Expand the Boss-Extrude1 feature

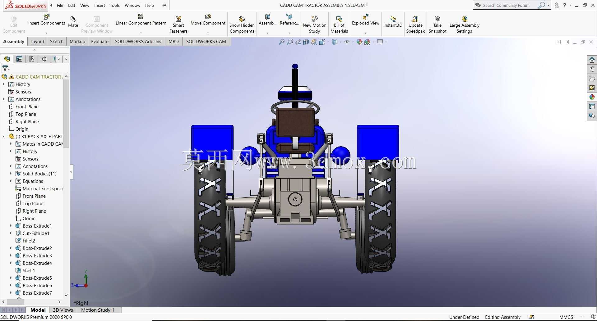click(x=11, y=226)
